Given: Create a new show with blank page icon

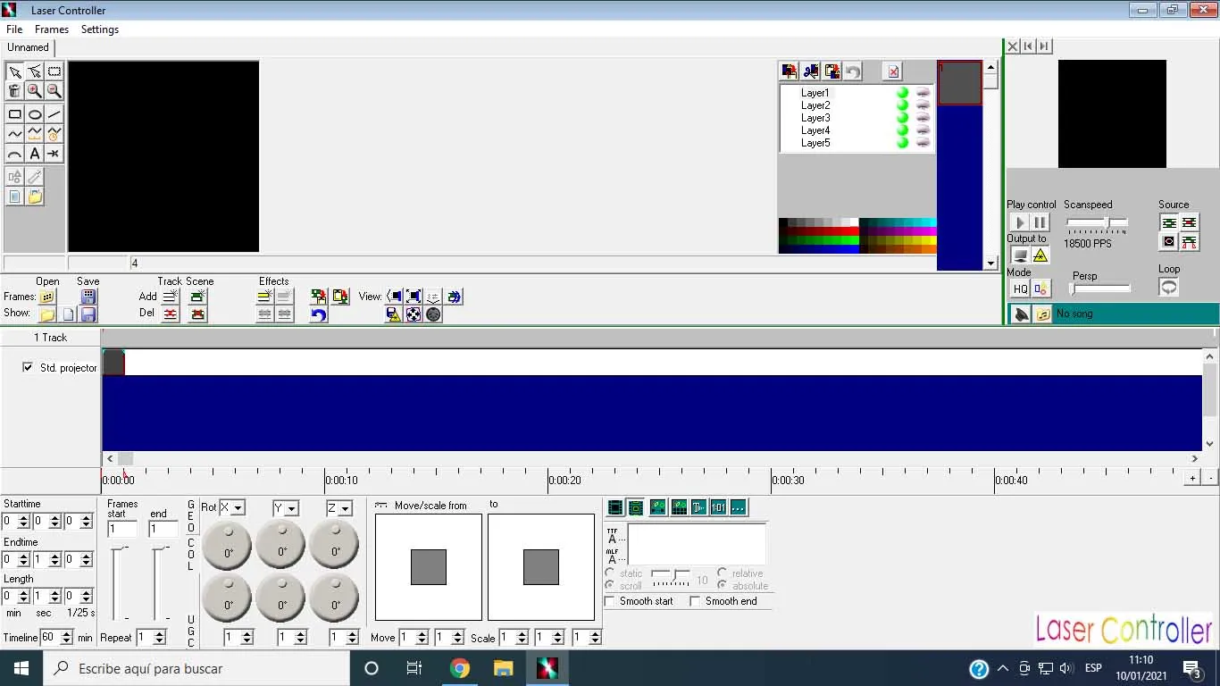Looking at the screenshot, I should click(x=68, y=314).
